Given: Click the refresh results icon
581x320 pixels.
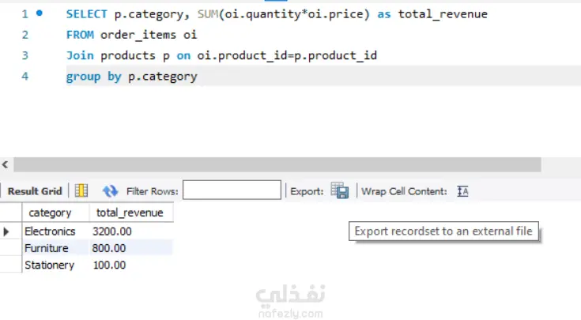Looking at the screenshot, I should click(110, 191).
